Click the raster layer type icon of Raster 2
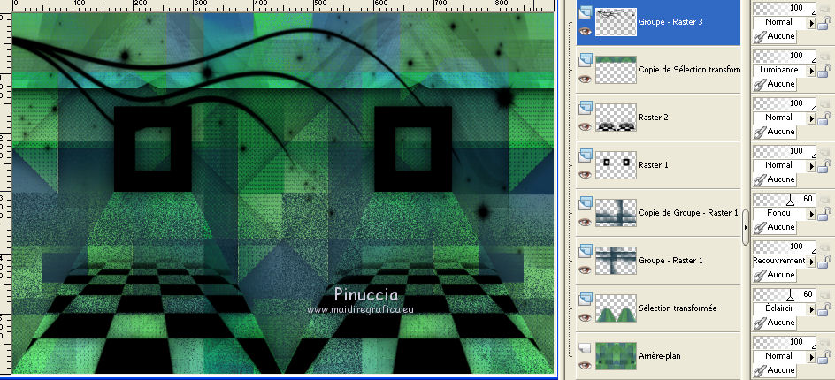 [x=586, y=106]
